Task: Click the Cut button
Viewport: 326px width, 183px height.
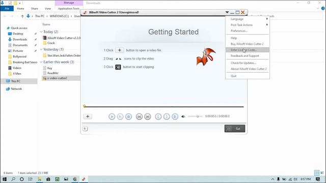Action: (235, 129)
